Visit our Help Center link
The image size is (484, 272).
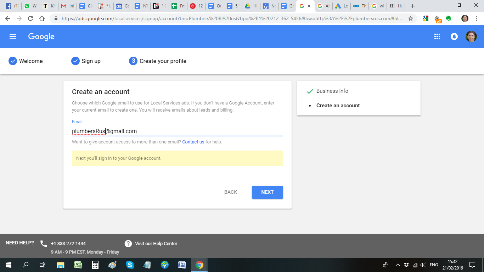pos(156,244)
